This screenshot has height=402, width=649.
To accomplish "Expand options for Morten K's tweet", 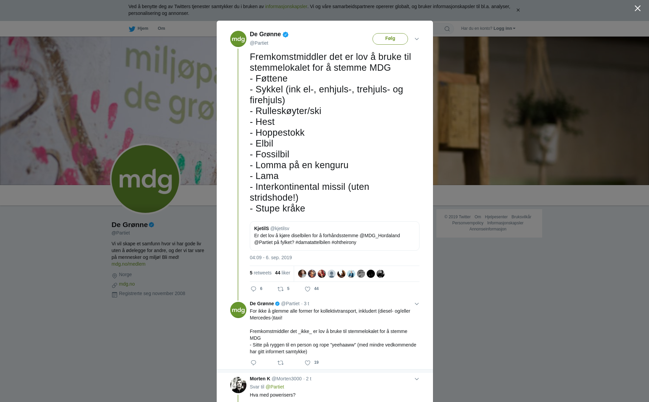I will point(417,379).
